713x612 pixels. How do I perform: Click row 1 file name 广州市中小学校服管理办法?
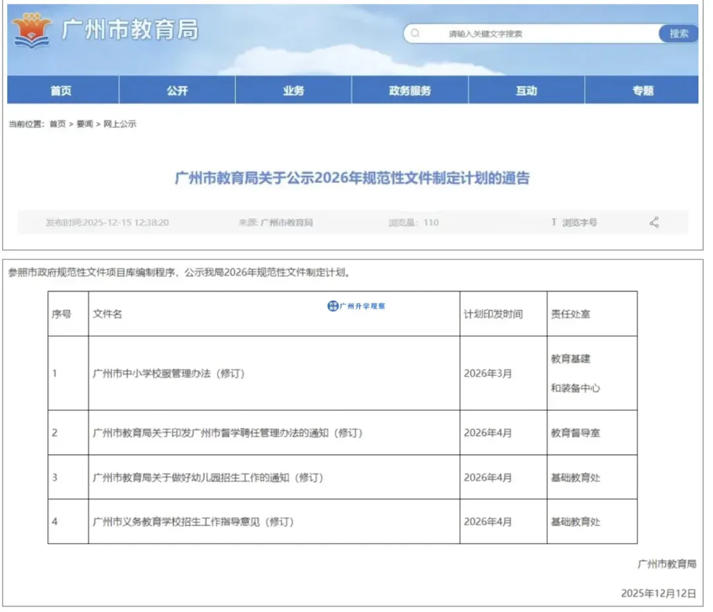[169, 373]
